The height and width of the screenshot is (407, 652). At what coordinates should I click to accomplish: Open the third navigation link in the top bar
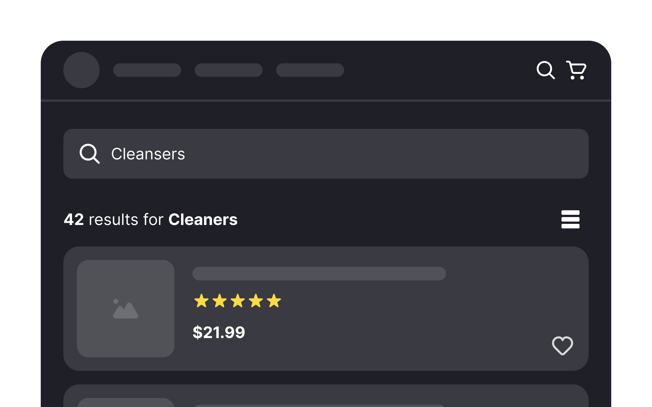(310, 70)
